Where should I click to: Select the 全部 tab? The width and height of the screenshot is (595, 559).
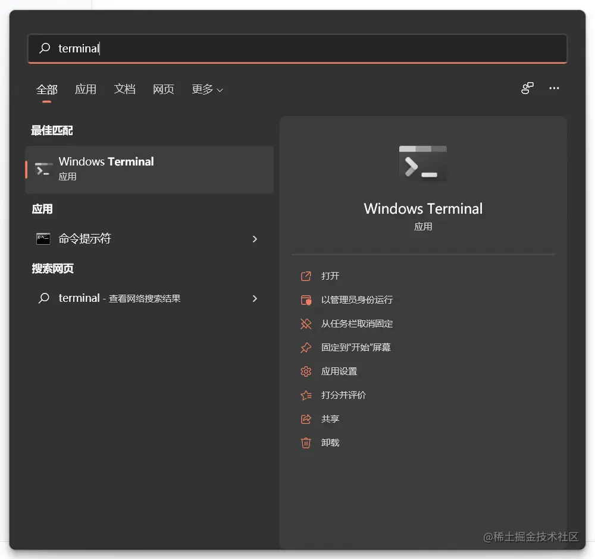tap(46, 89)
